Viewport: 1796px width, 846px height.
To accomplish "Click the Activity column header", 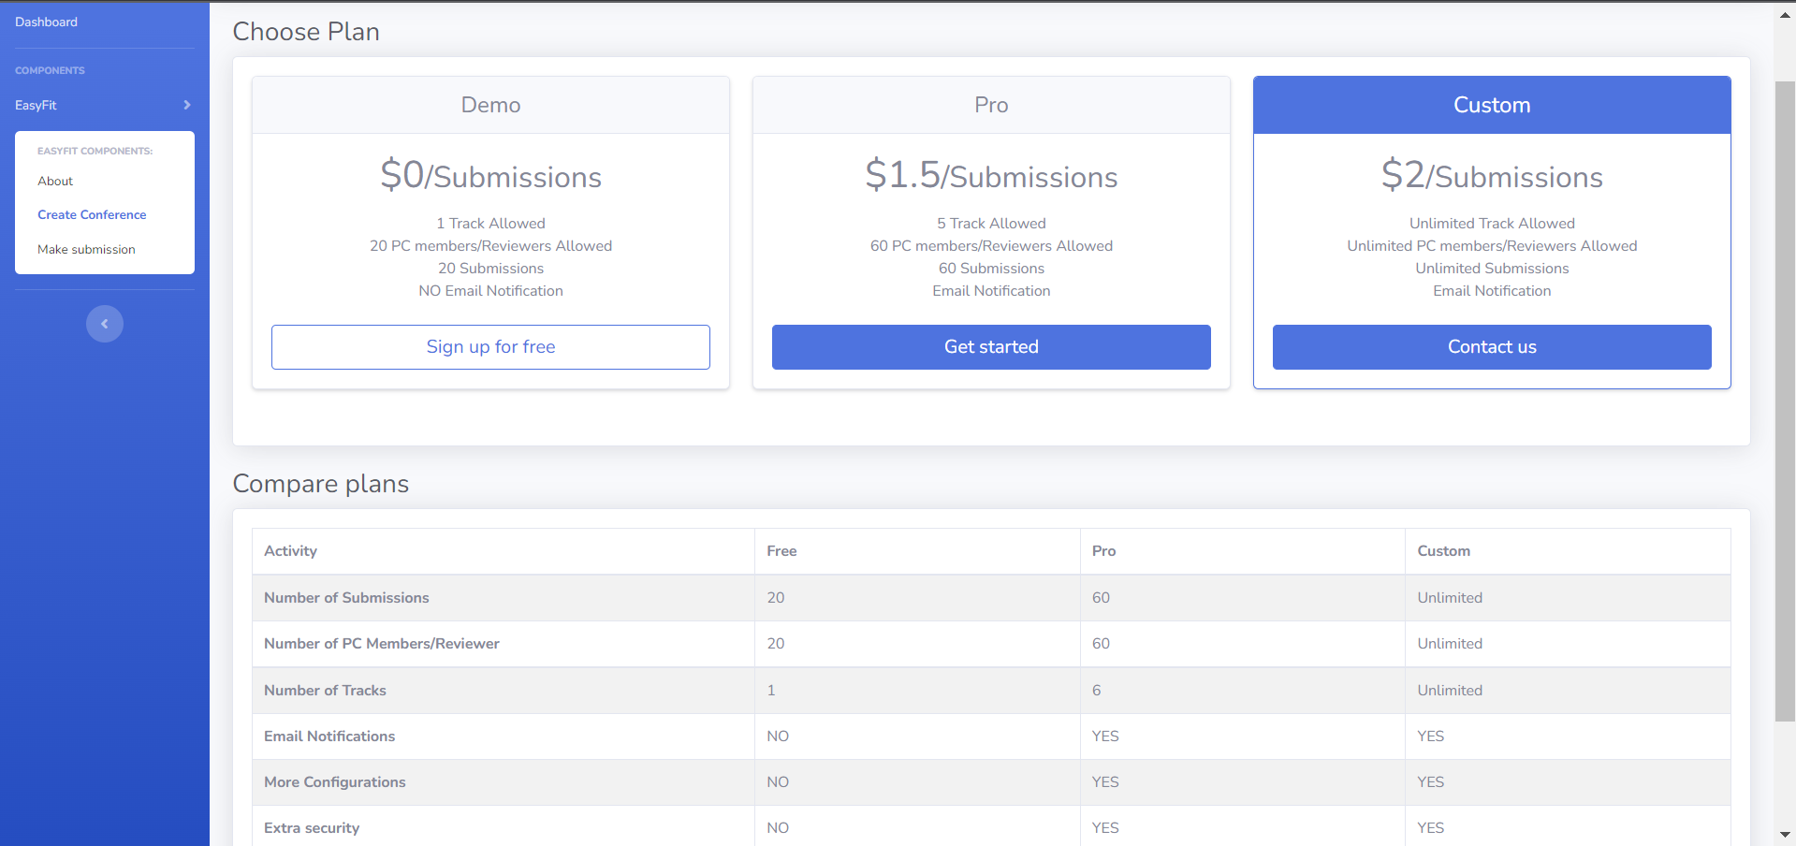I will 291,551.
